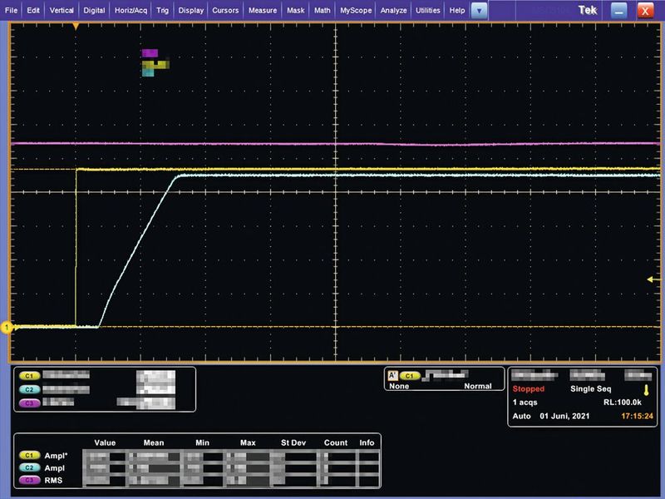Open the Horiz/Acq menu
665x499 pixels.
pyautogui.click(x=131, y=11)
